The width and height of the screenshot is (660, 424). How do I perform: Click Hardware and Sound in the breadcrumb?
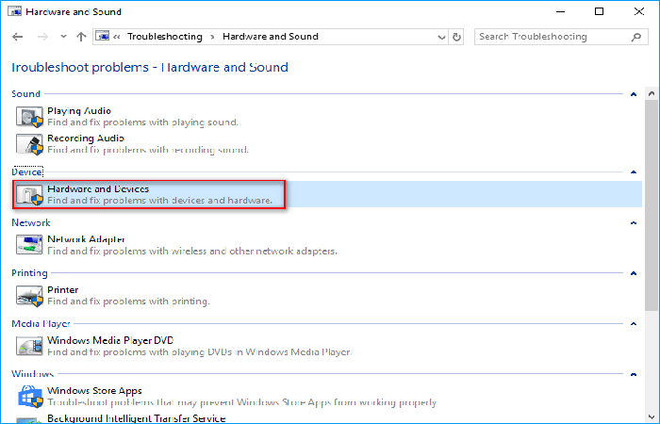[x=271, y=37]
